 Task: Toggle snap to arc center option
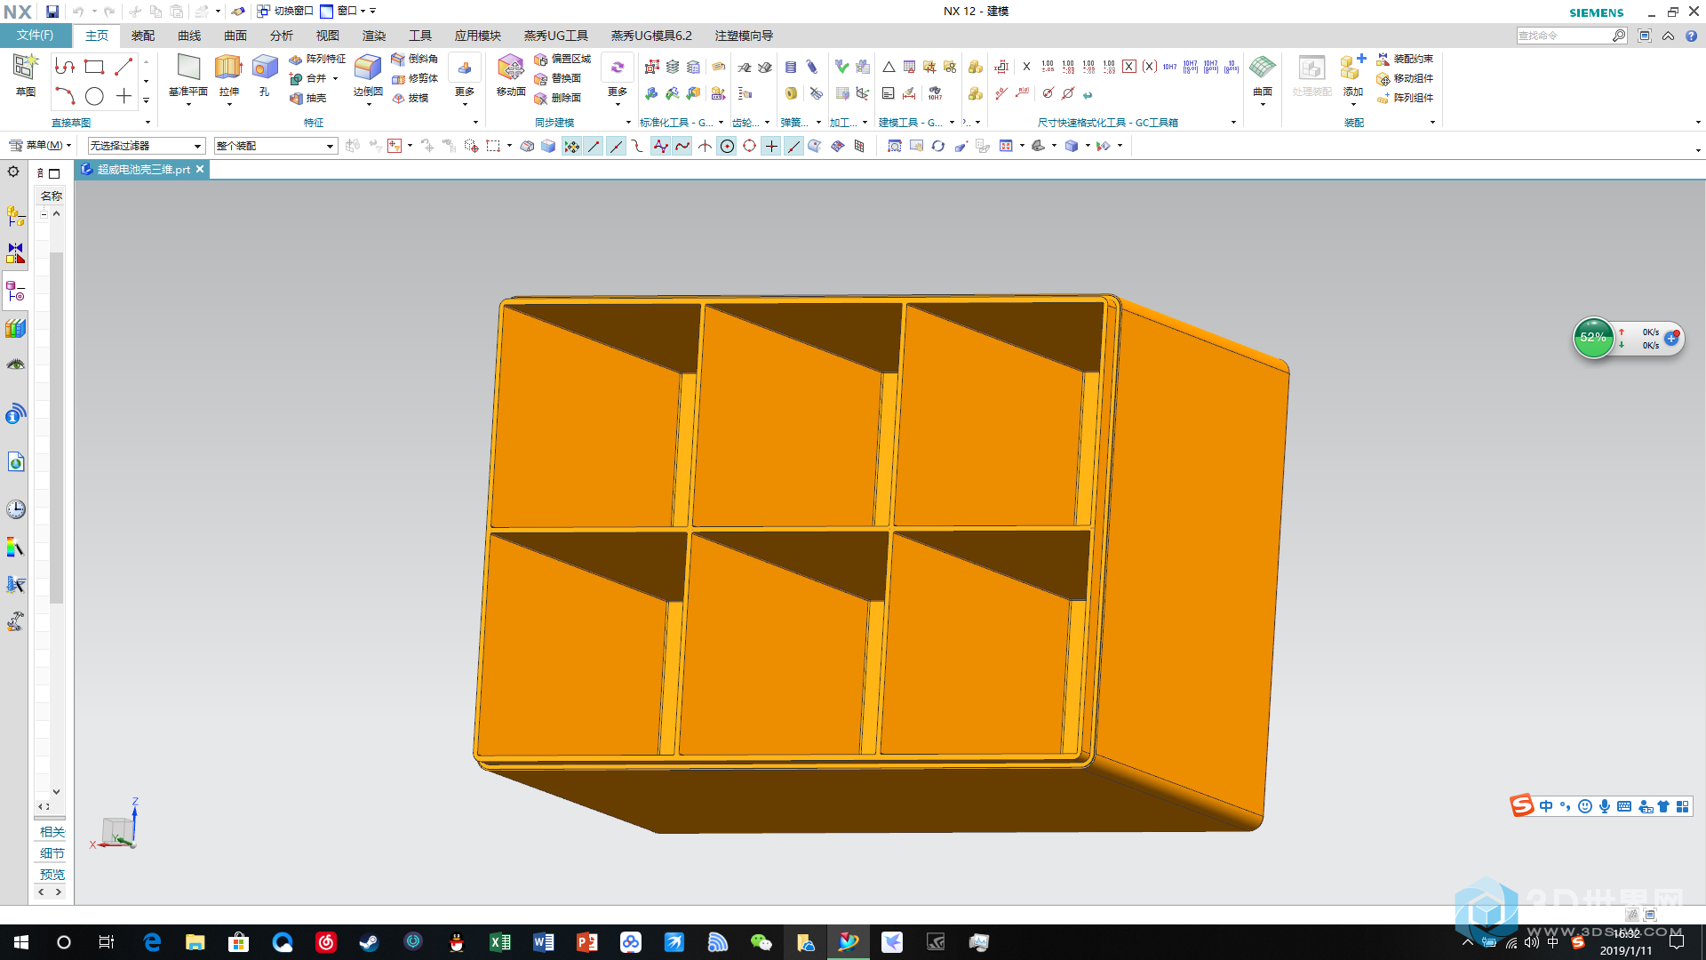[727, 146]
